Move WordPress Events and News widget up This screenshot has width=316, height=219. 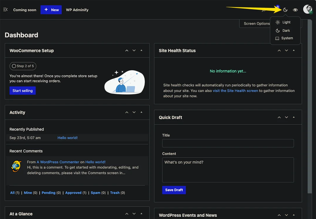pos(279,215)
